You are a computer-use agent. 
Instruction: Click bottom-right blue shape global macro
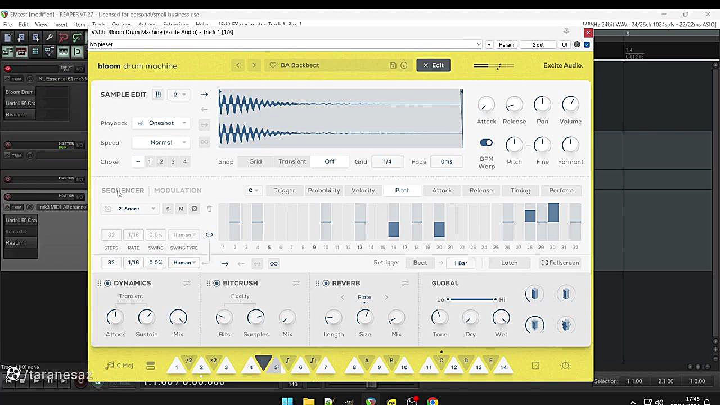[x=566, y=325]
